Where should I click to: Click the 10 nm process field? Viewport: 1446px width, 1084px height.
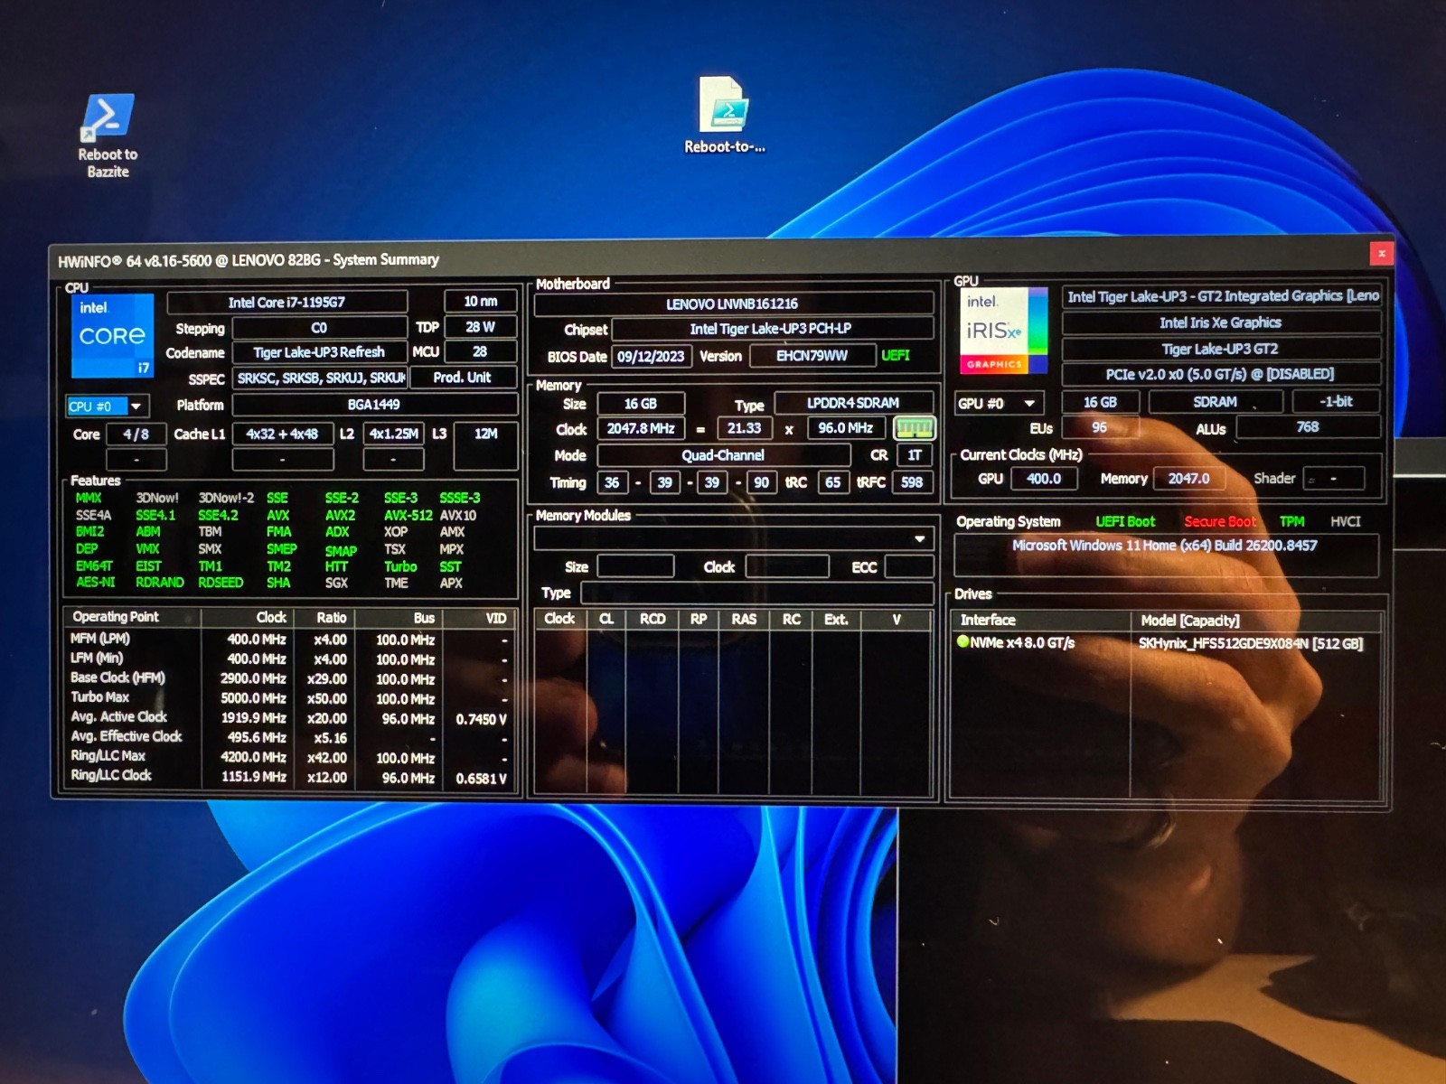[480, 301]
